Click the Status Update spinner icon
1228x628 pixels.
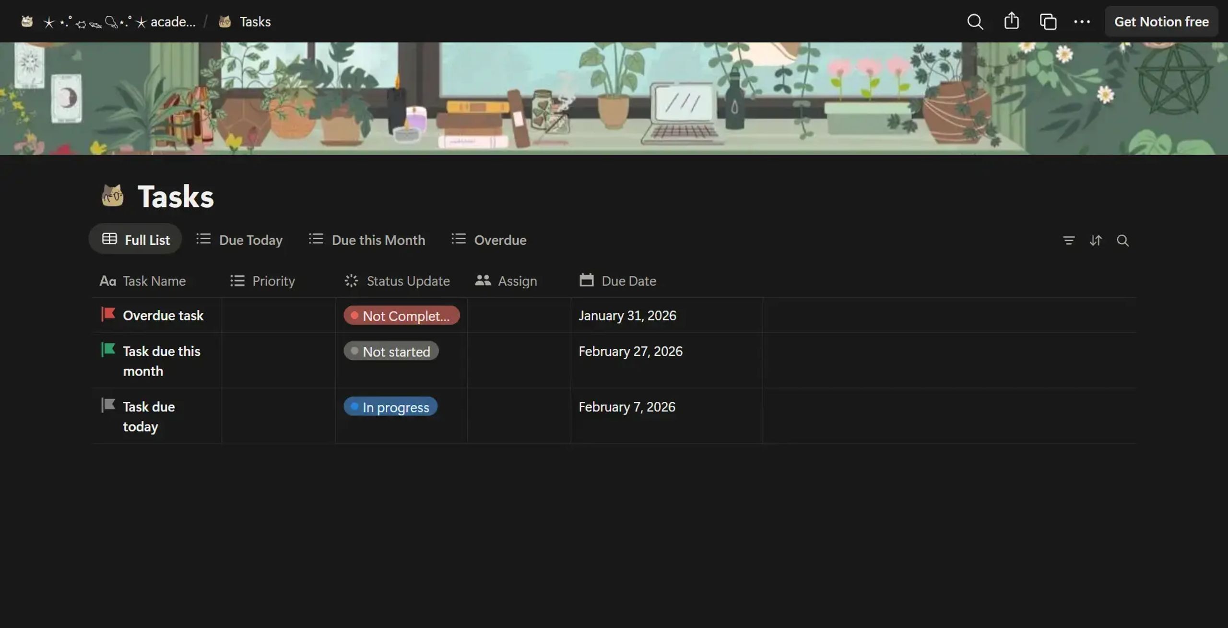pyautogui.click(x=351, y=280)
